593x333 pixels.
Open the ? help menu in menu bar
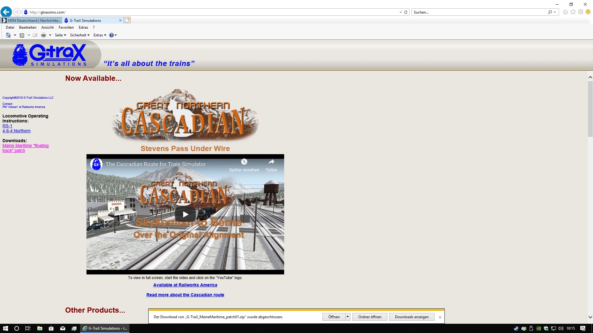(x=94, y=27)
